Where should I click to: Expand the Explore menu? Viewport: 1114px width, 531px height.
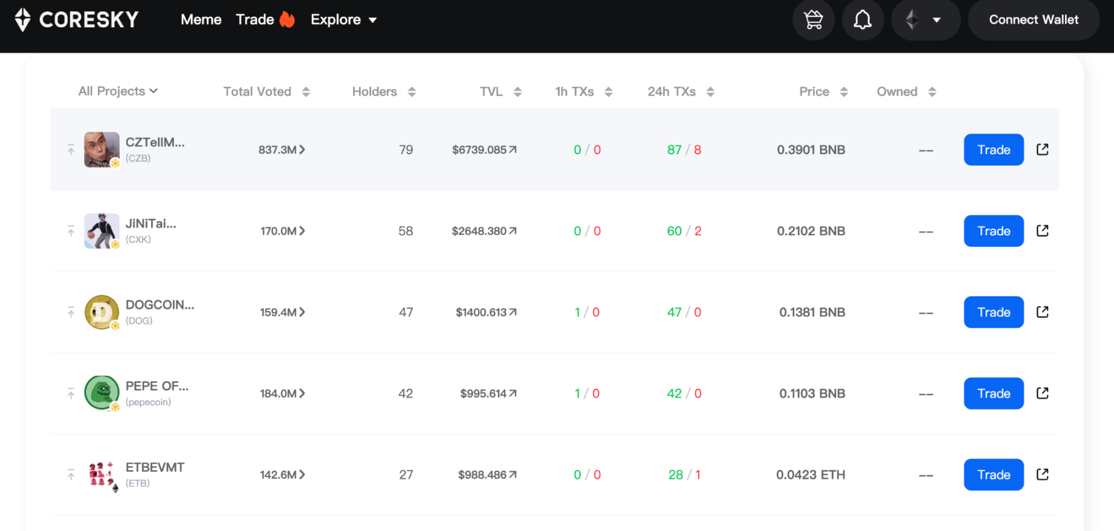click(343, 20)
